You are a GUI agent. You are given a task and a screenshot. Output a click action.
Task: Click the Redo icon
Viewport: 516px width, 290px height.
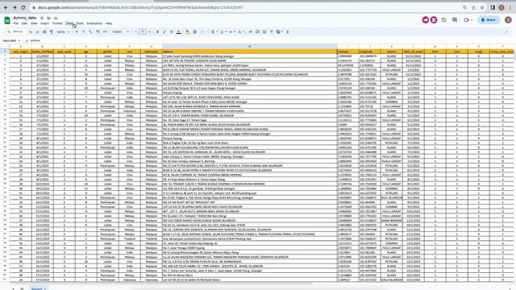[37, 32]
